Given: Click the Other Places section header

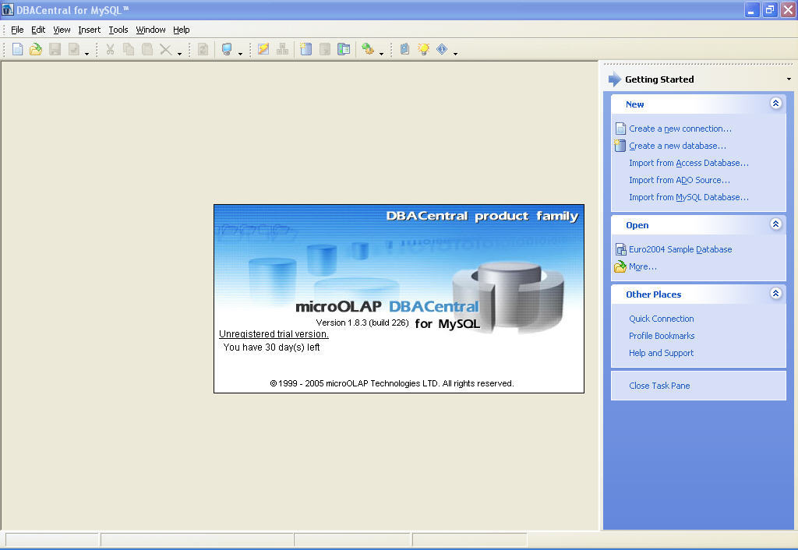Looking at the screenshot, I should point(698,294).
